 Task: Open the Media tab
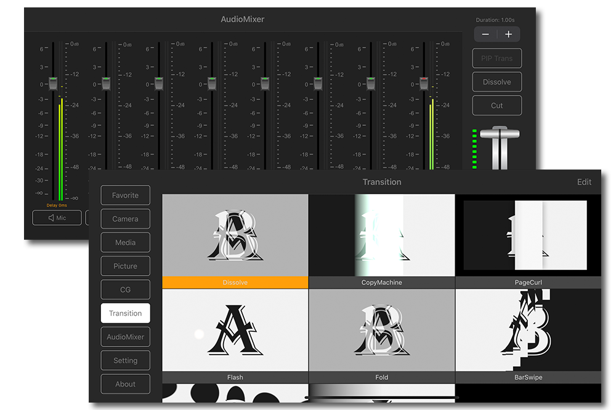(x=125, y=242)
